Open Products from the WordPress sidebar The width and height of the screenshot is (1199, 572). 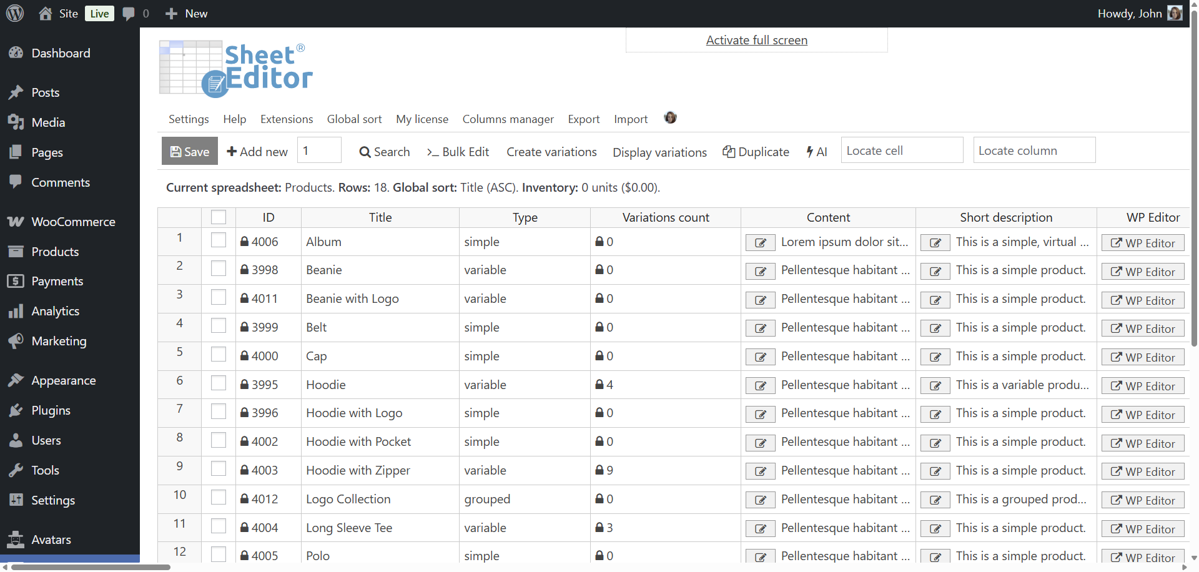(54, 252)
